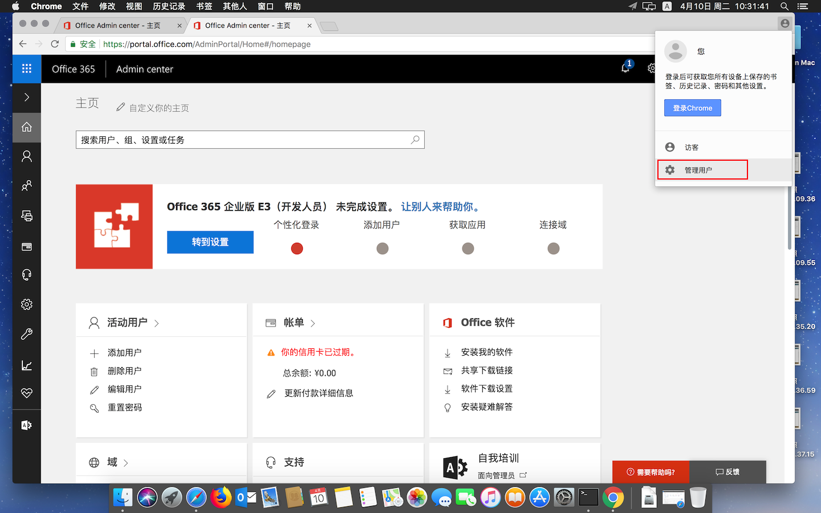Open the Resources printer icon in the sidebar

(x=27, y=215)
